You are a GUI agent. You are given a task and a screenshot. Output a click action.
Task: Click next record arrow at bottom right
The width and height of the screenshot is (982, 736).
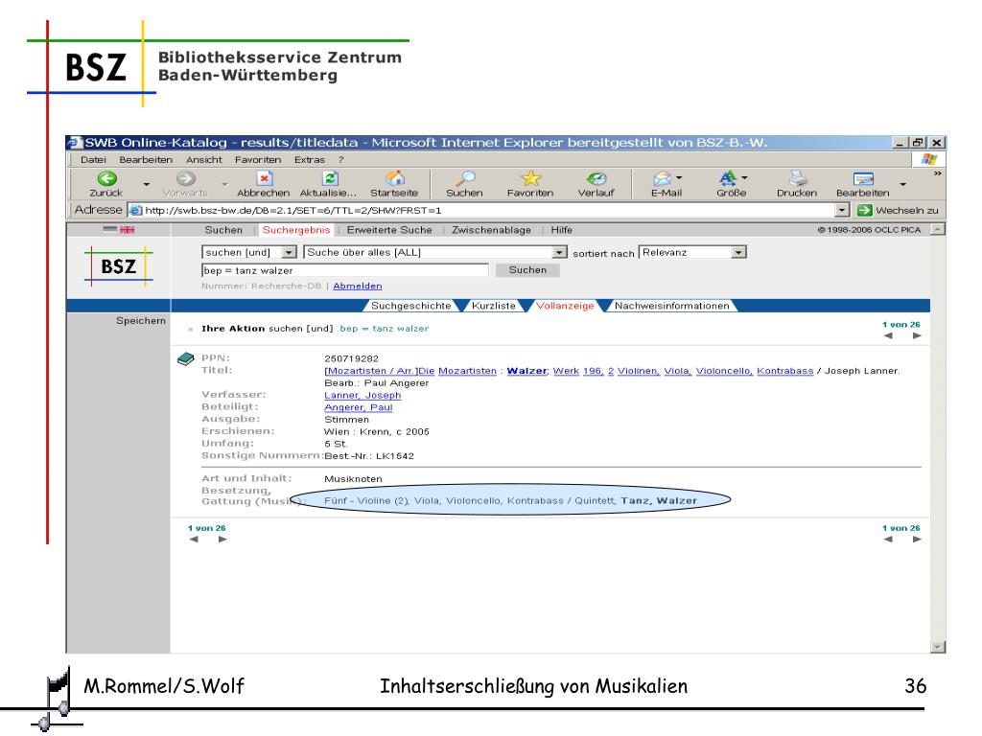pos(917,540)
